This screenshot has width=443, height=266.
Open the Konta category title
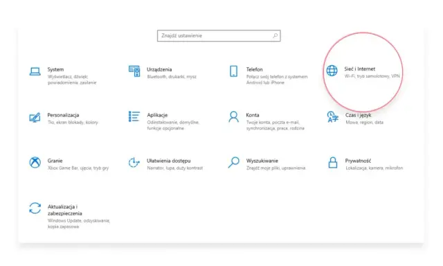click(x=252, y=115)
